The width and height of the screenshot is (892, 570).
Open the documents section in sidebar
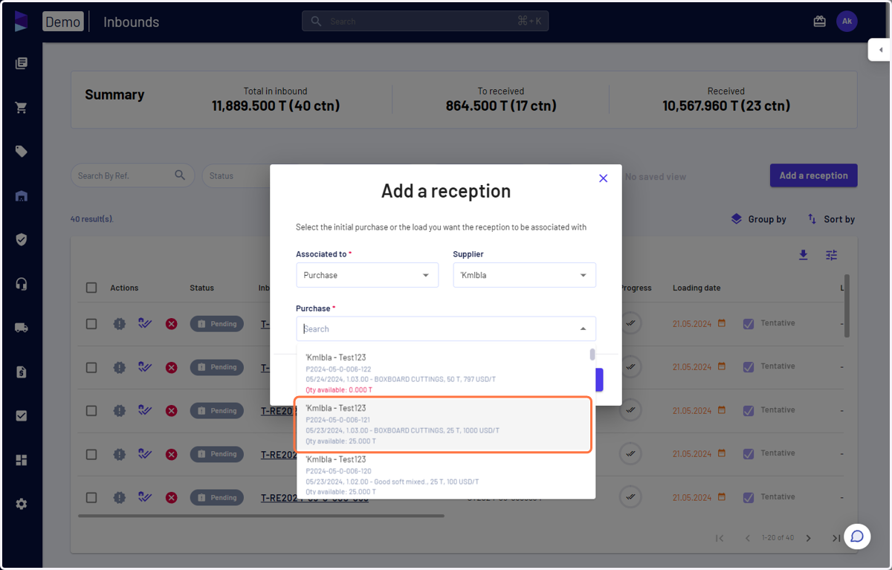(21, 63)
